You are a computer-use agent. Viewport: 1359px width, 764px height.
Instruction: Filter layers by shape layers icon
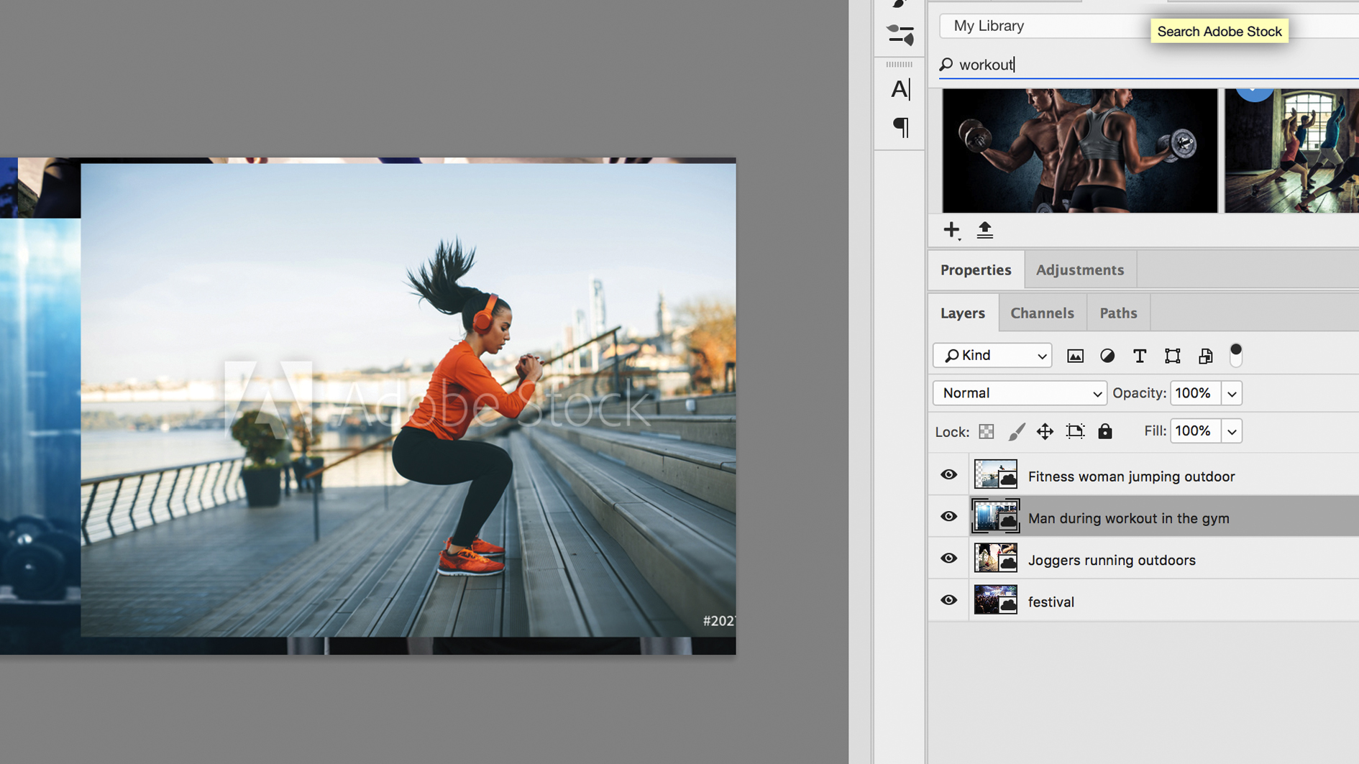(1173, 356)
